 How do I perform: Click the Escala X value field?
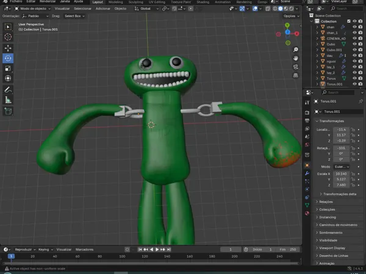click(341, 174)
